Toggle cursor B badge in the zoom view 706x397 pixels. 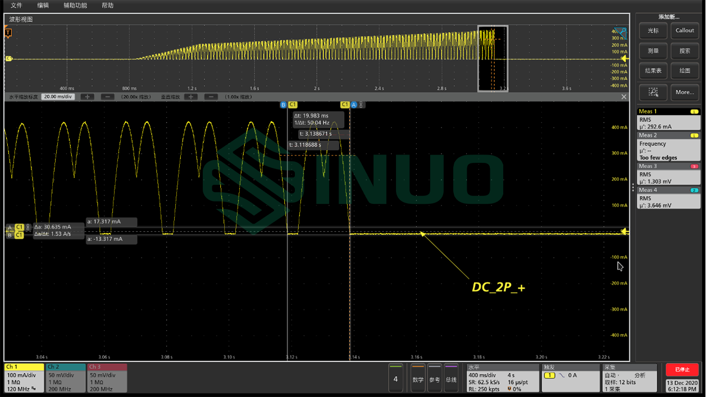click(284, 104)
